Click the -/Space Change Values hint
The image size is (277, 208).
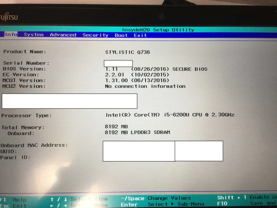(156, 198)
